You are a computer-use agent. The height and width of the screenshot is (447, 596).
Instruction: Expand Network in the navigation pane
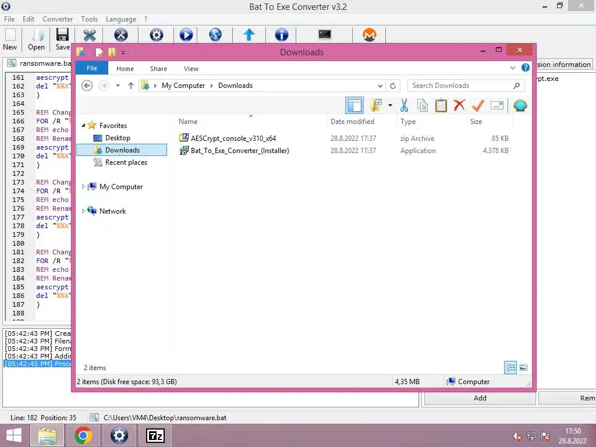pos(83,211)
